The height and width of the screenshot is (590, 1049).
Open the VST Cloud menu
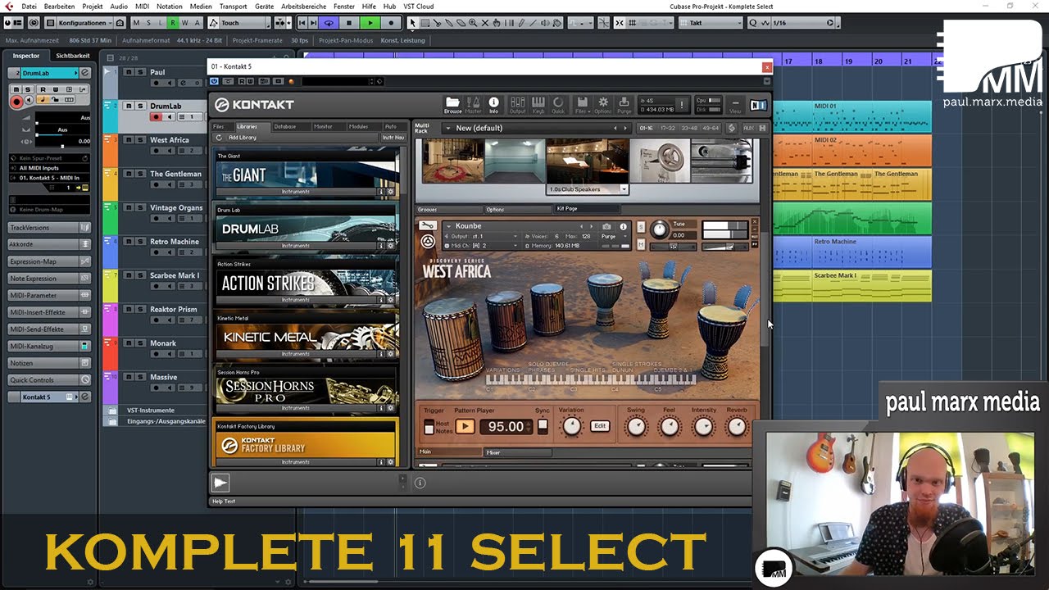click(x=418, y=6)
